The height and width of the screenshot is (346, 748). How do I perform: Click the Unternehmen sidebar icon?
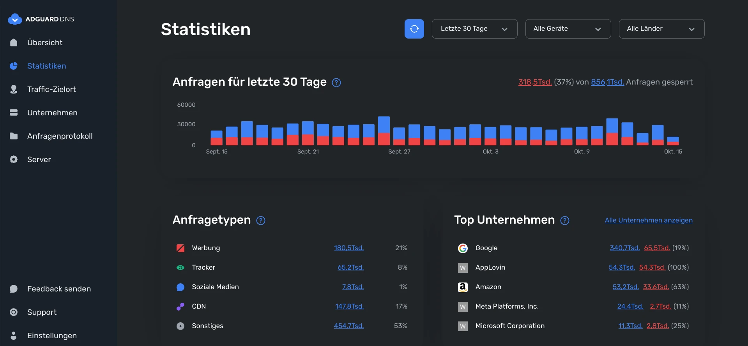(14, 113)
